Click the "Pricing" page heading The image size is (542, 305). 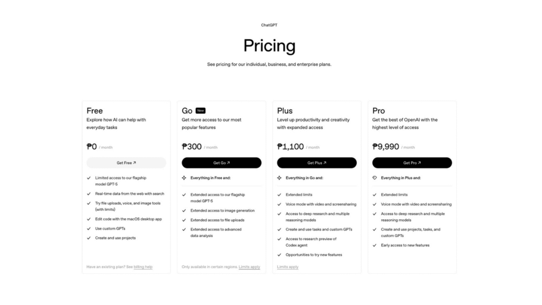tap(269, 46)
